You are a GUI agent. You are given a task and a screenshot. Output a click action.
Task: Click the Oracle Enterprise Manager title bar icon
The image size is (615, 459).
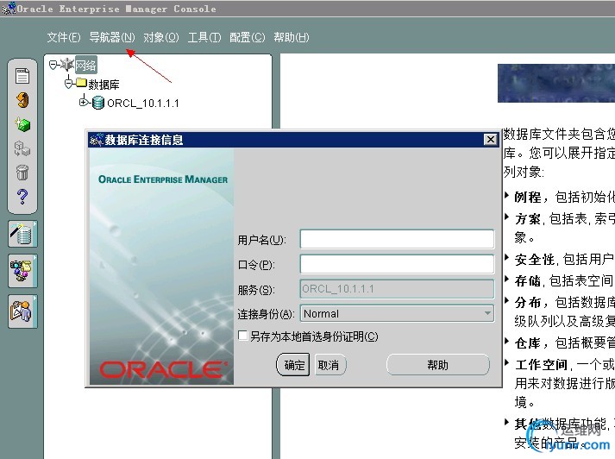point(9,9)
